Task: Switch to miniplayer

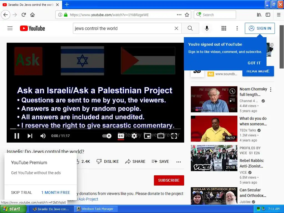Action: pos(148,136)
